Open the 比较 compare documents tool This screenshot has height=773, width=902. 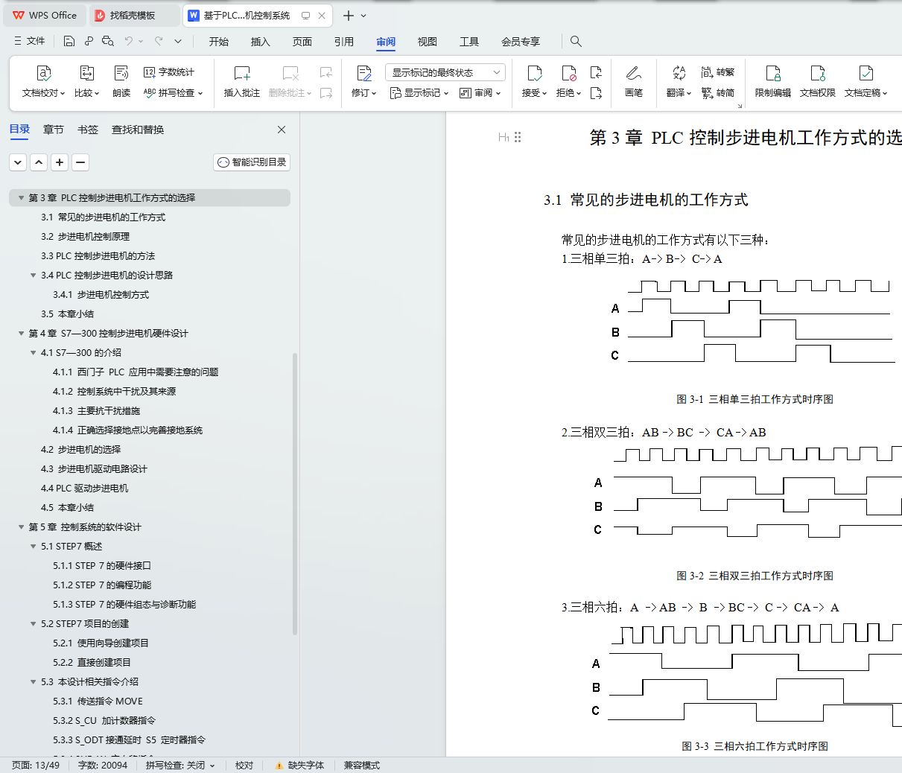click(86, 82)
